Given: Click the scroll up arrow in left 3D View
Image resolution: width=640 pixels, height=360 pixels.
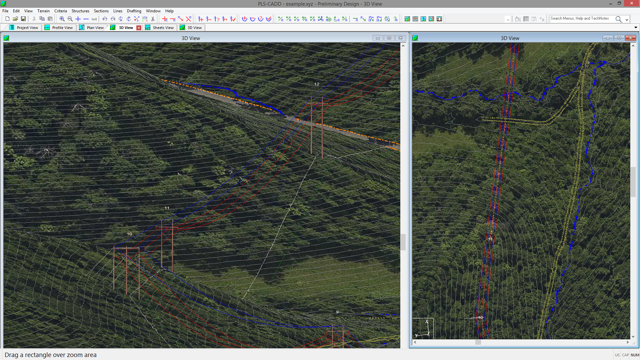Looking at the screenshot, I should 403,45.
